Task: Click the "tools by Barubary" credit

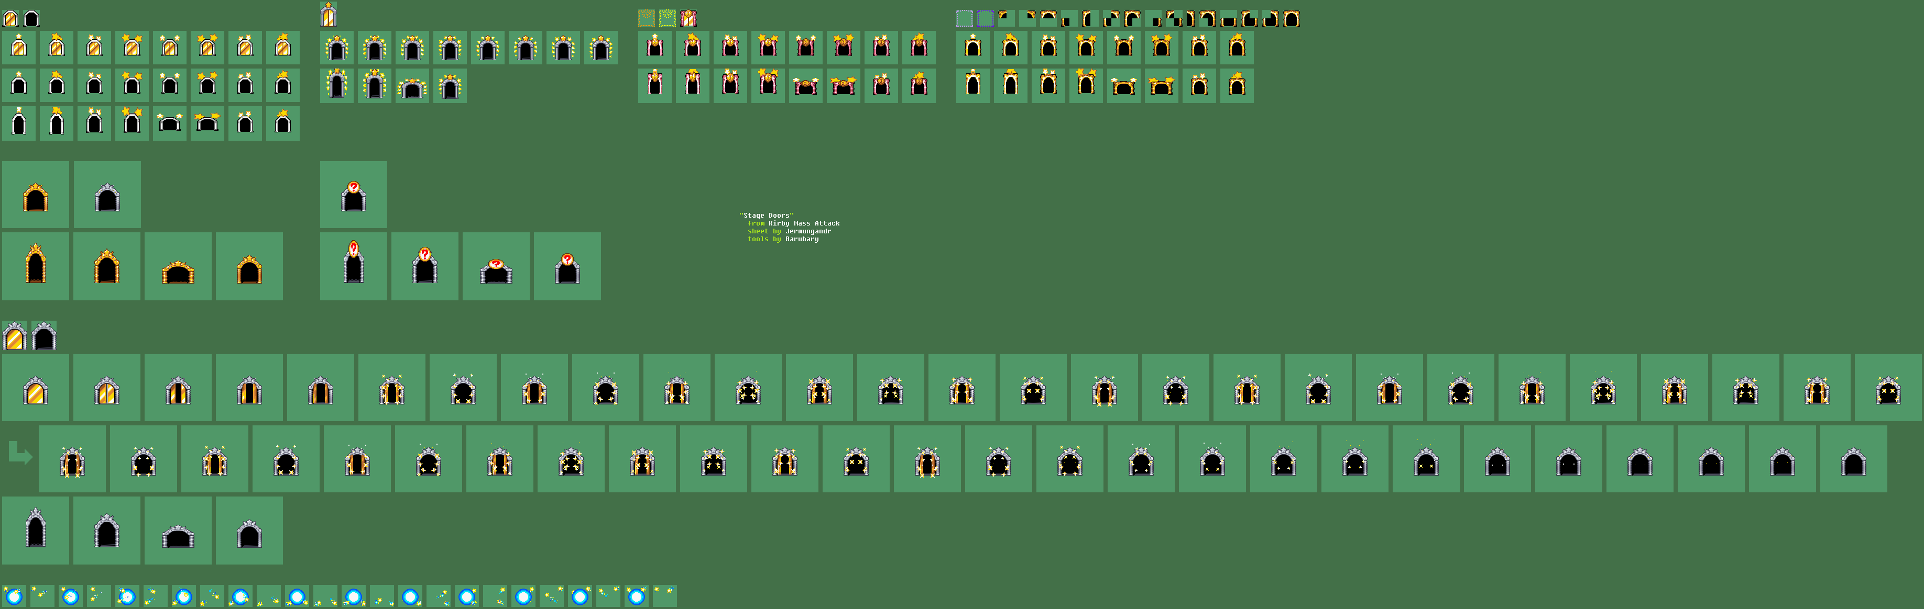Action: [783, 239]
